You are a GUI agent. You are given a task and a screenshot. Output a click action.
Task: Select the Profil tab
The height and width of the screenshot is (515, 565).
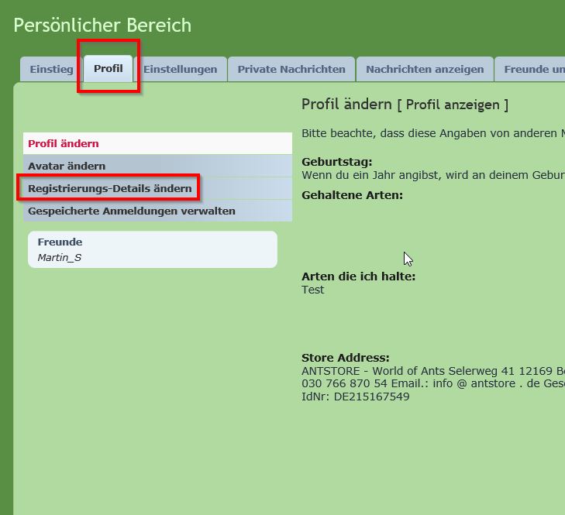[109, 69]
